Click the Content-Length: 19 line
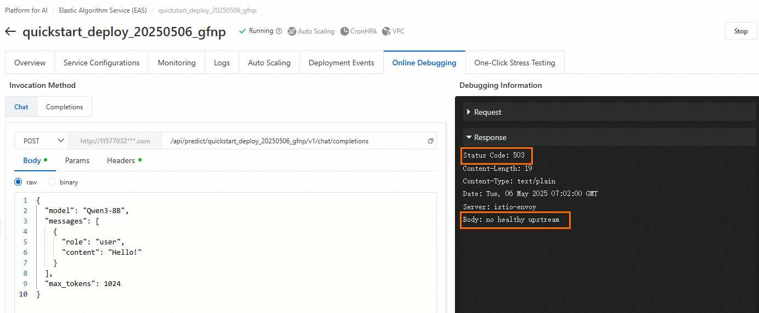 coord(497,169)
